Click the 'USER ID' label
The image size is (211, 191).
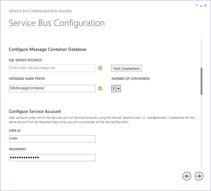click(15, 131)
